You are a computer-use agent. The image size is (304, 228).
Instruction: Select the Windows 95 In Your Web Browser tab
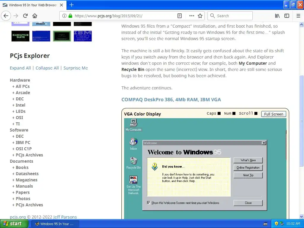click(x=33, y=5)
